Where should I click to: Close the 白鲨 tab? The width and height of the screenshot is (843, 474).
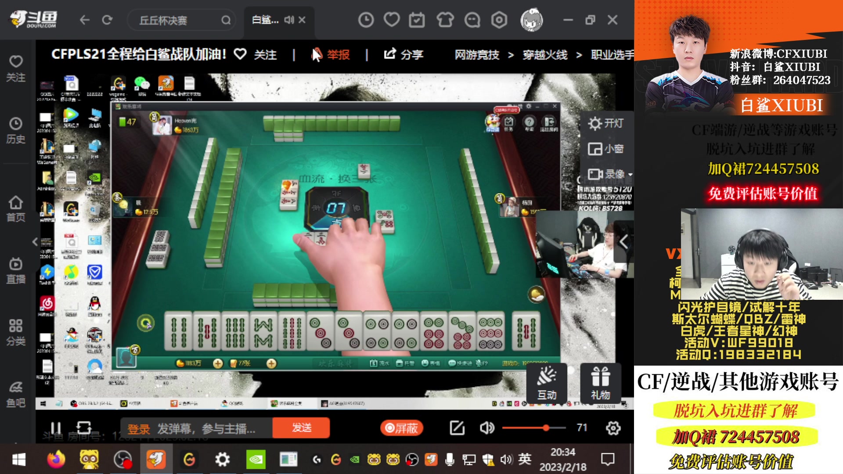pyautogui.click(x=302, y=20)
